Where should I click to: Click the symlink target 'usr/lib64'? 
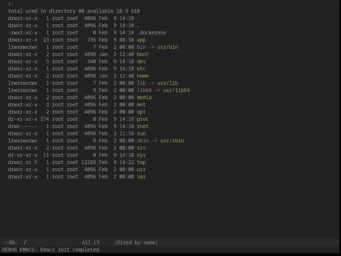176,90
